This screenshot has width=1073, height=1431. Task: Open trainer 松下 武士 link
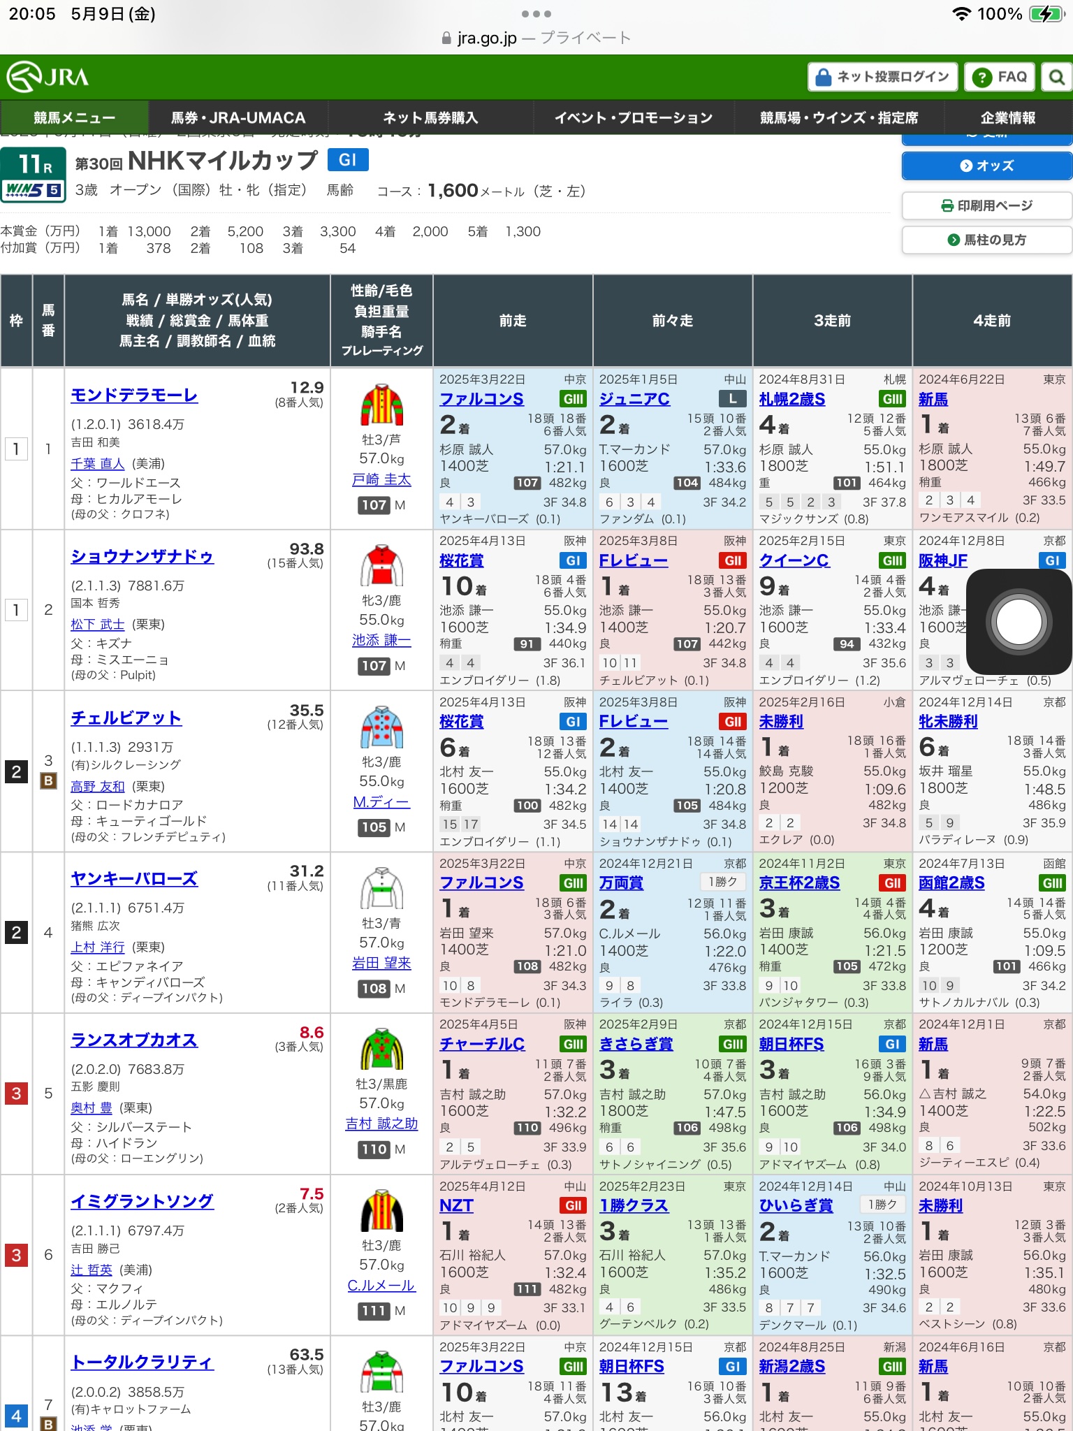click(x=98, y=625)
